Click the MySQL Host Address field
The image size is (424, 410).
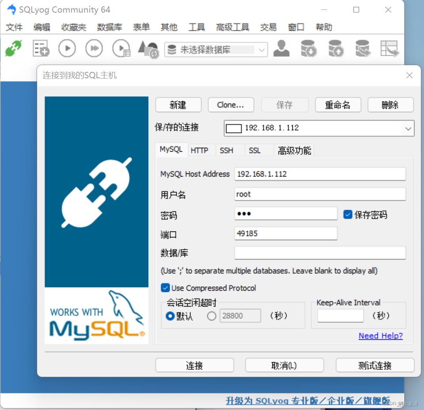click(320, 174)
